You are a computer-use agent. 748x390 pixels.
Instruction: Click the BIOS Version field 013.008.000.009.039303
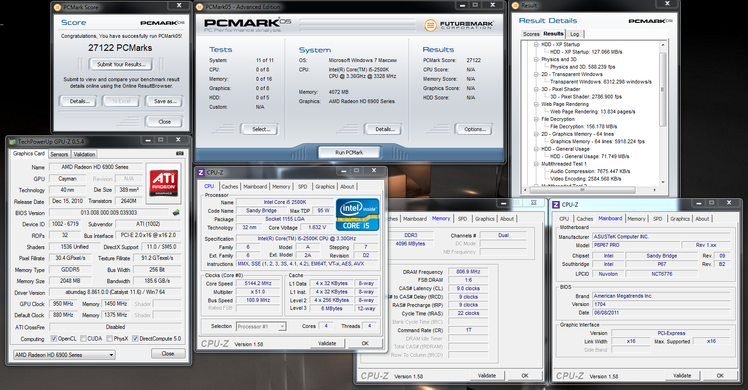tap(109, 213)
